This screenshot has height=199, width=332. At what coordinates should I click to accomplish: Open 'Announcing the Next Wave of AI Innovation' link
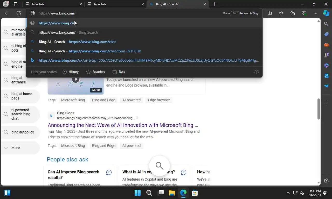pos(123,125)
